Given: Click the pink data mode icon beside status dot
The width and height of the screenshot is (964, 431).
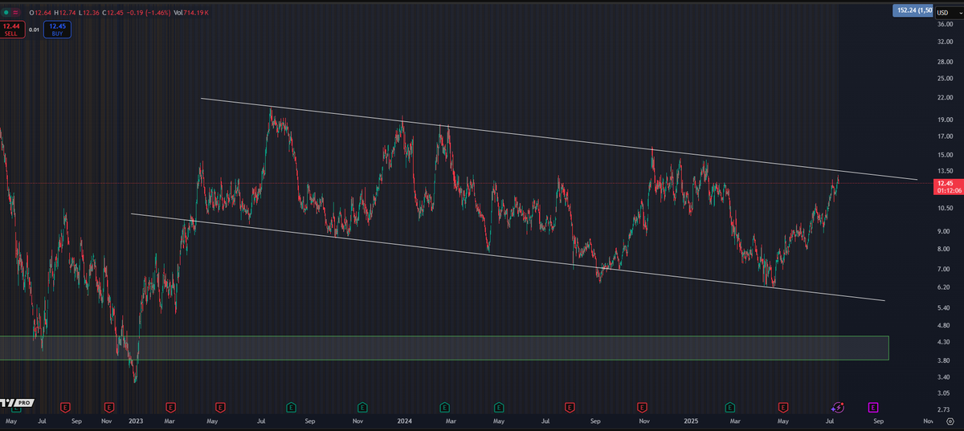Looking at the screenshot, I should pyautogui.click(x=16, y=13).
